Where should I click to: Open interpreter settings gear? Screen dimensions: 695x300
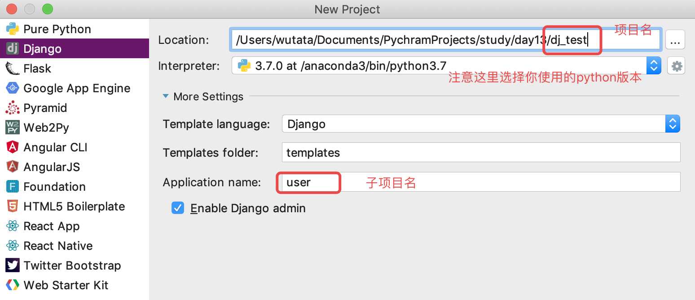click(676, 66)
